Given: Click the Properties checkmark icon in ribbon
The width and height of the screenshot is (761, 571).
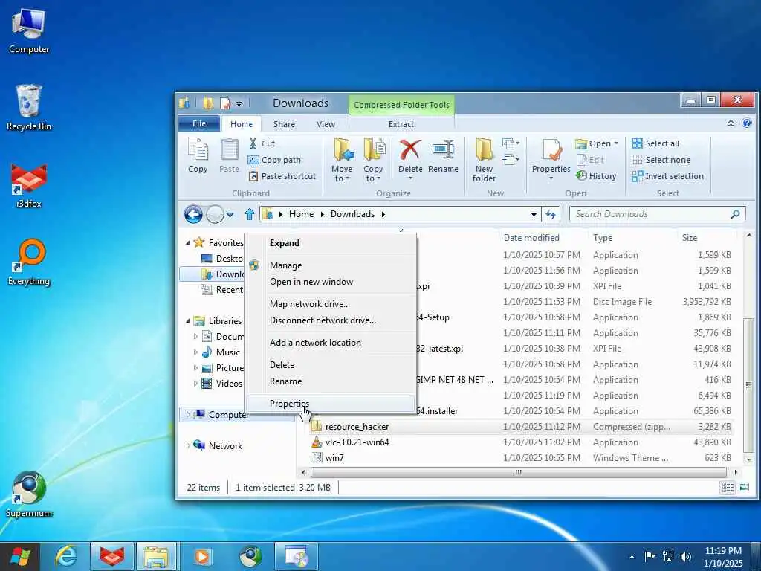Looking at the screenshot, I should (x=551, y=149).
